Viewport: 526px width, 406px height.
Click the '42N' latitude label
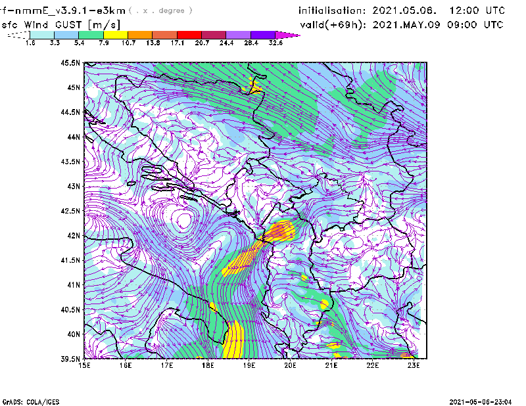(74, 236)
